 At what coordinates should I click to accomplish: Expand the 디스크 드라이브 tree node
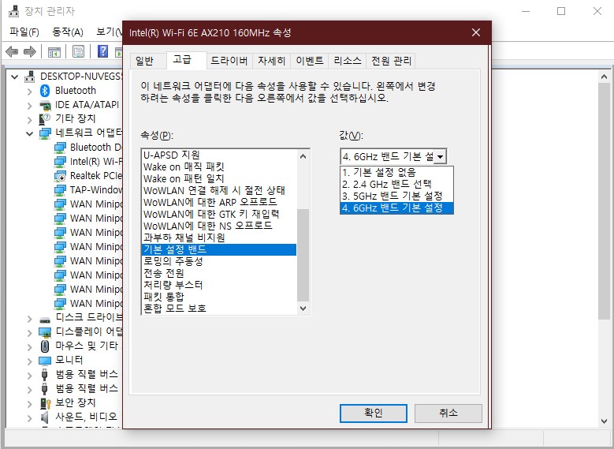coord(30,318)
